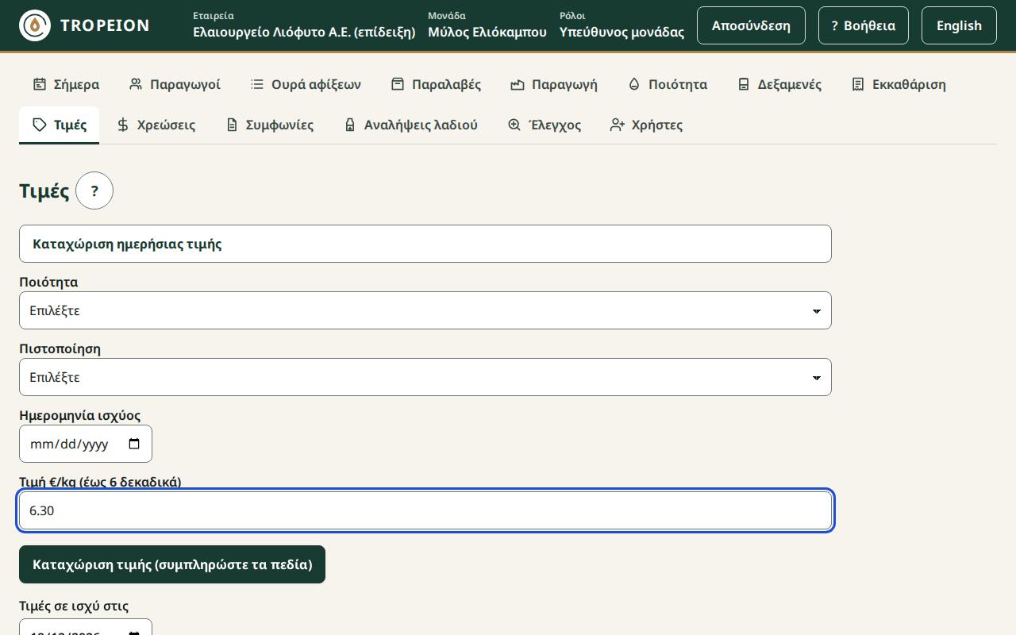Focus the Τιμή €/kg input field
The width and height of the screenshot is (1016, 635).
pyautogui.click(x=425, y=510)
